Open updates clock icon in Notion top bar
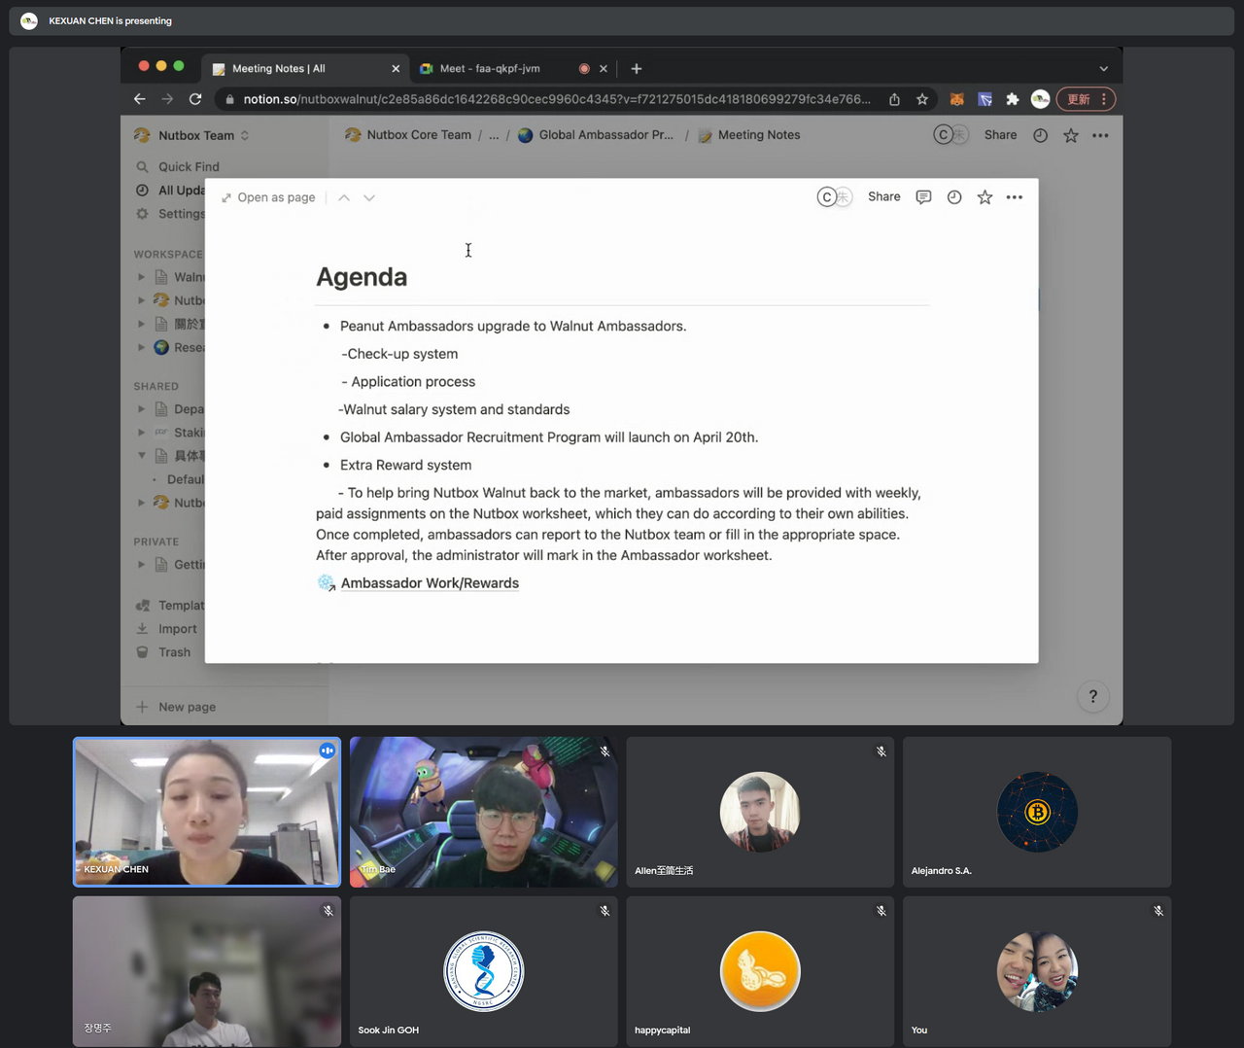The image size is (1244, 1048). point(1040,135)
